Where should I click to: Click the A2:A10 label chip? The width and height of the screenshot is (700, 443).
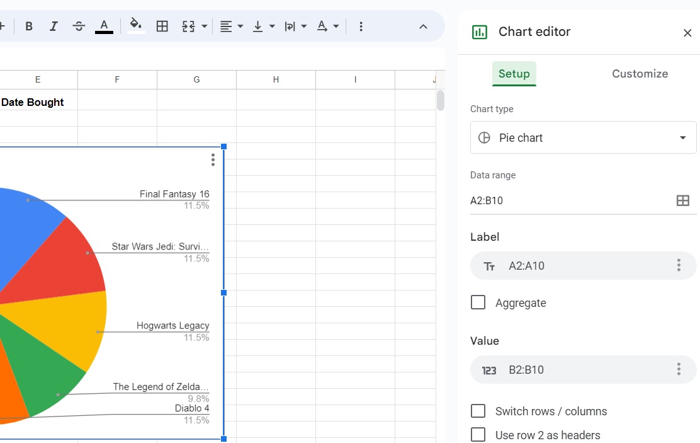pos(583,266)
